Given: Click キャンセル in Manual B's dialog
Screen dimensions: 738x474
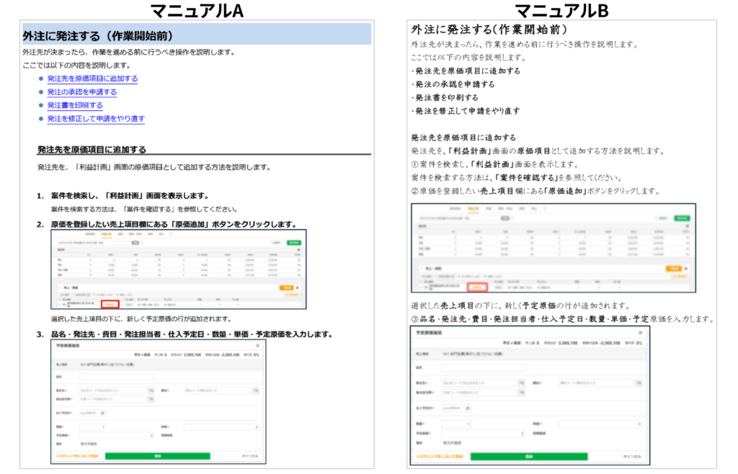Looking at the screenshot, I should pyautogui.click(x=631, y=456).
